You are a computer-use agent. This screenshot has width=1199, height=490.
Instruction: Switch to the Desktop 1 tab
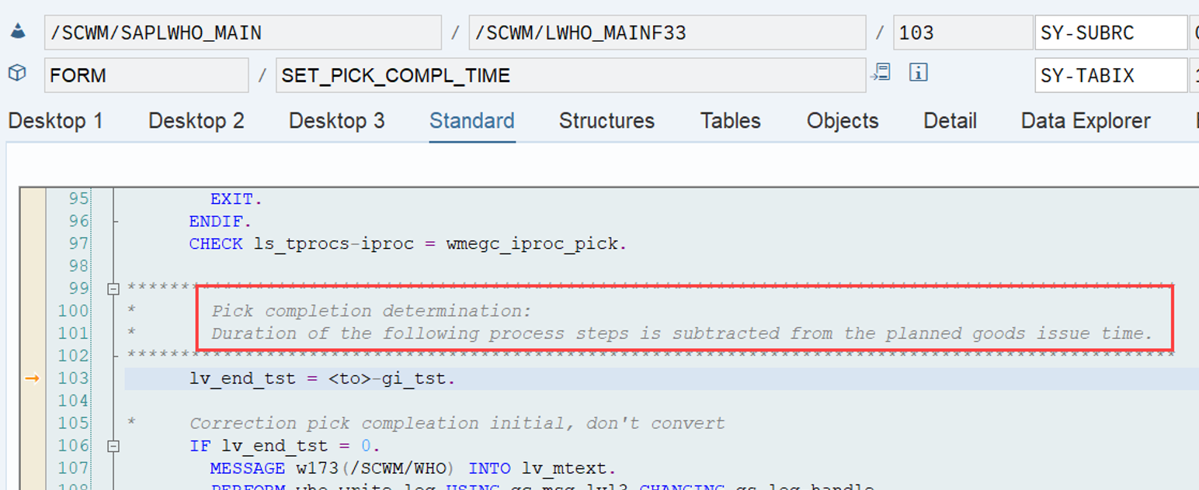(x=55, y=121)
